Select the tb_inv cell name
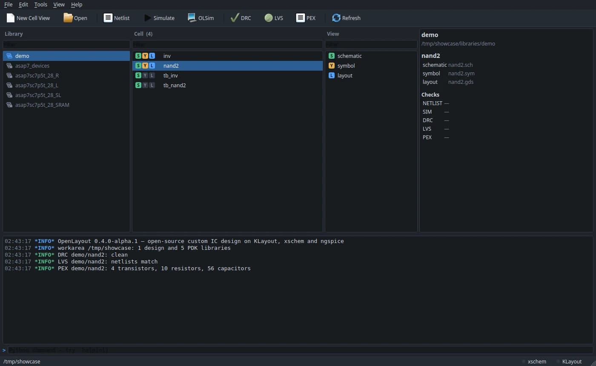Viewport: 596px width, 366px height. (171, 75)
